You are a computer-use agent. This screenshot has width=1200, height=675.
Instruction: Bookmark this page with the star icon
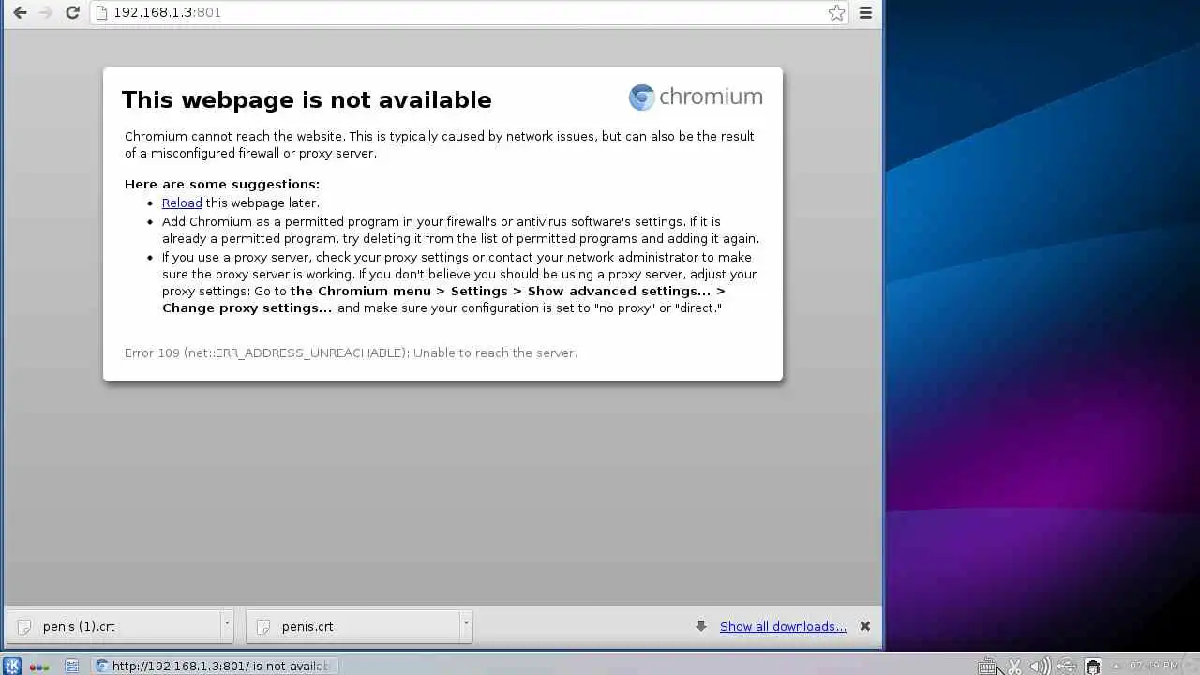[x=836, y=13]
